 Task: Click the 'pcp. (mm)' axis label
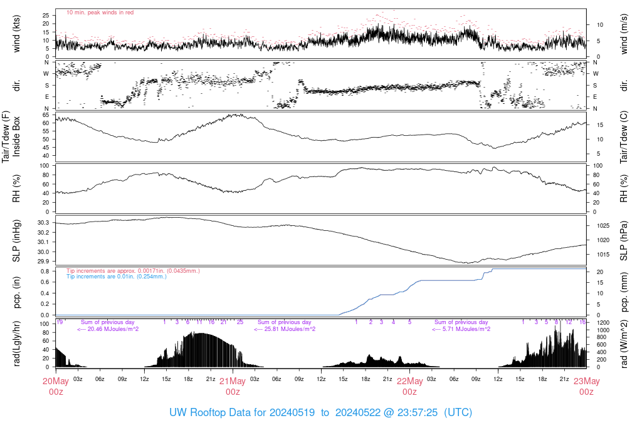(x=624, y=292)
